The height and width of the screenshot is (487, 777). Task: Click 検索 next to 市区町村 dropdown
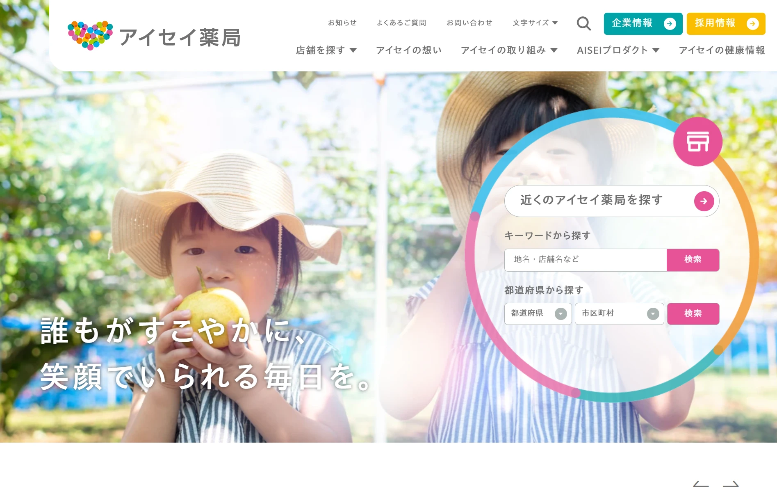(x=693, y=314)
